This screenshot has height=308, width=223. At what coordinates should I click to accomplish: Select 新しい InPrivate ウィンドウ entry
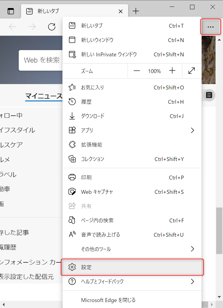coord(132,54)
